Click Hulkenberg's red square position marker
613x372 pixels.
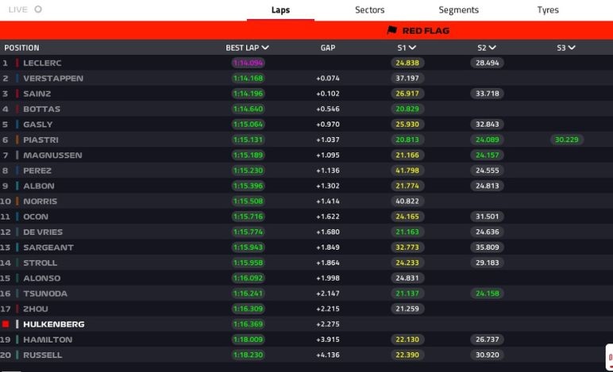pyautogui.click(x=6, y=324)
